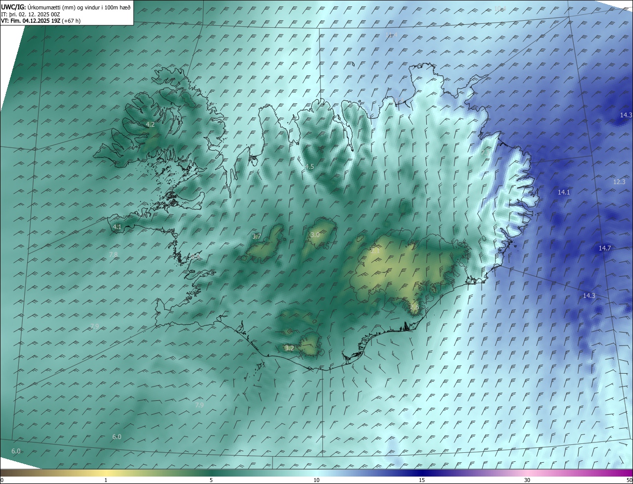Click the 3.0 value on the glacier
Viewport: 633px width, 484px height.
315,235
